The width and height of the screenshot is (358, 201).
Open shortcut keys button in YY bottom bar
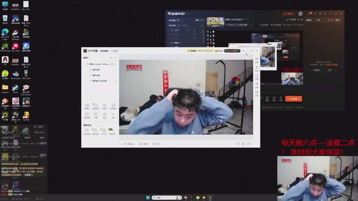144,144
